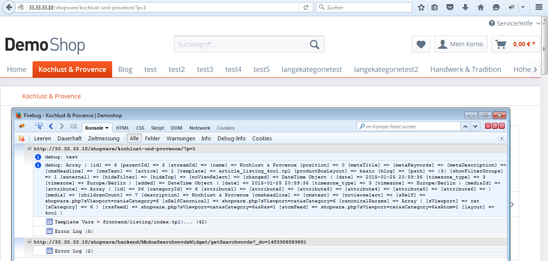Filter console to Alle messages
Screen dimensions: 548x261
pyautogui.click(x=134, y=139)
